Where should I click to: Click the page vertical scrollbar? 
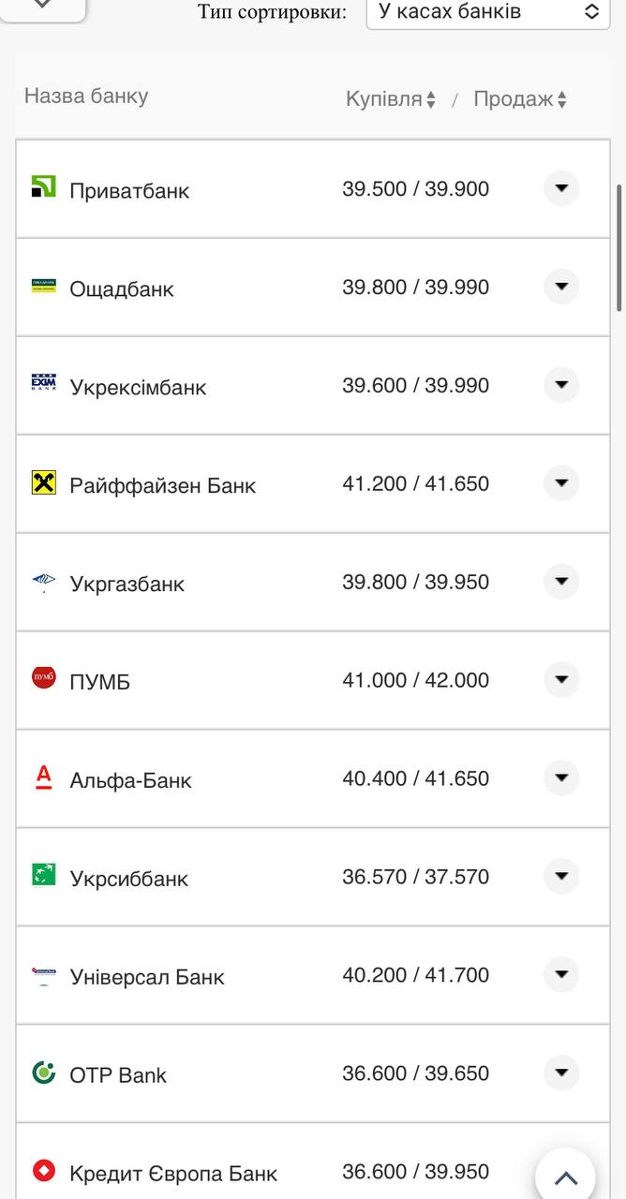pyautogui.click(x=619, y=248)
